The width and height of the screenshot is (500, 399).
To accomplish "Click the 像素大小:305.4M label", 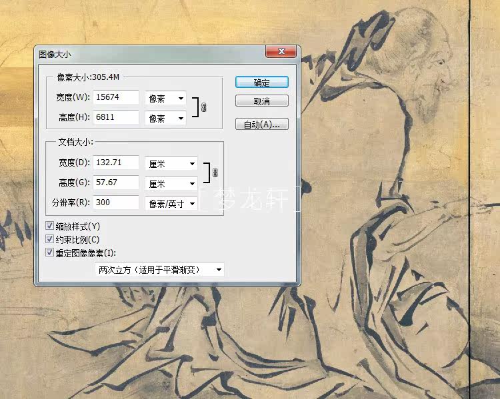I will 88,77.
